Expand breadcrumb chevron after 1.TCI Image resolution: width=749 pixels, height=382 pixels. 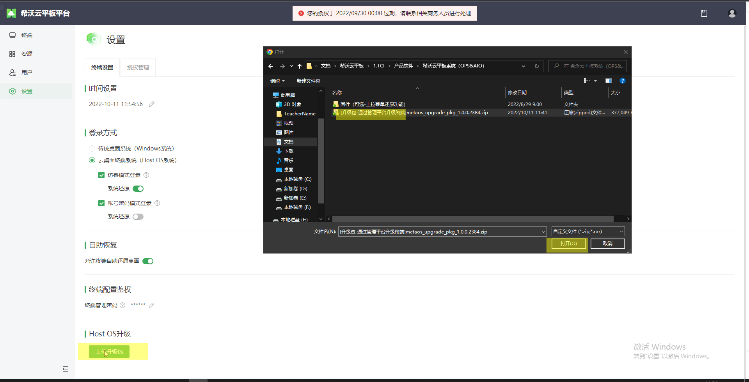point(389,66)
